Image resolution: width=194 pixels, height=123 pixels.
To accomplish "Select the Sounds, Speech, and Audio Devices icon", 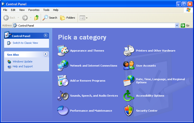I will (63, 96).
